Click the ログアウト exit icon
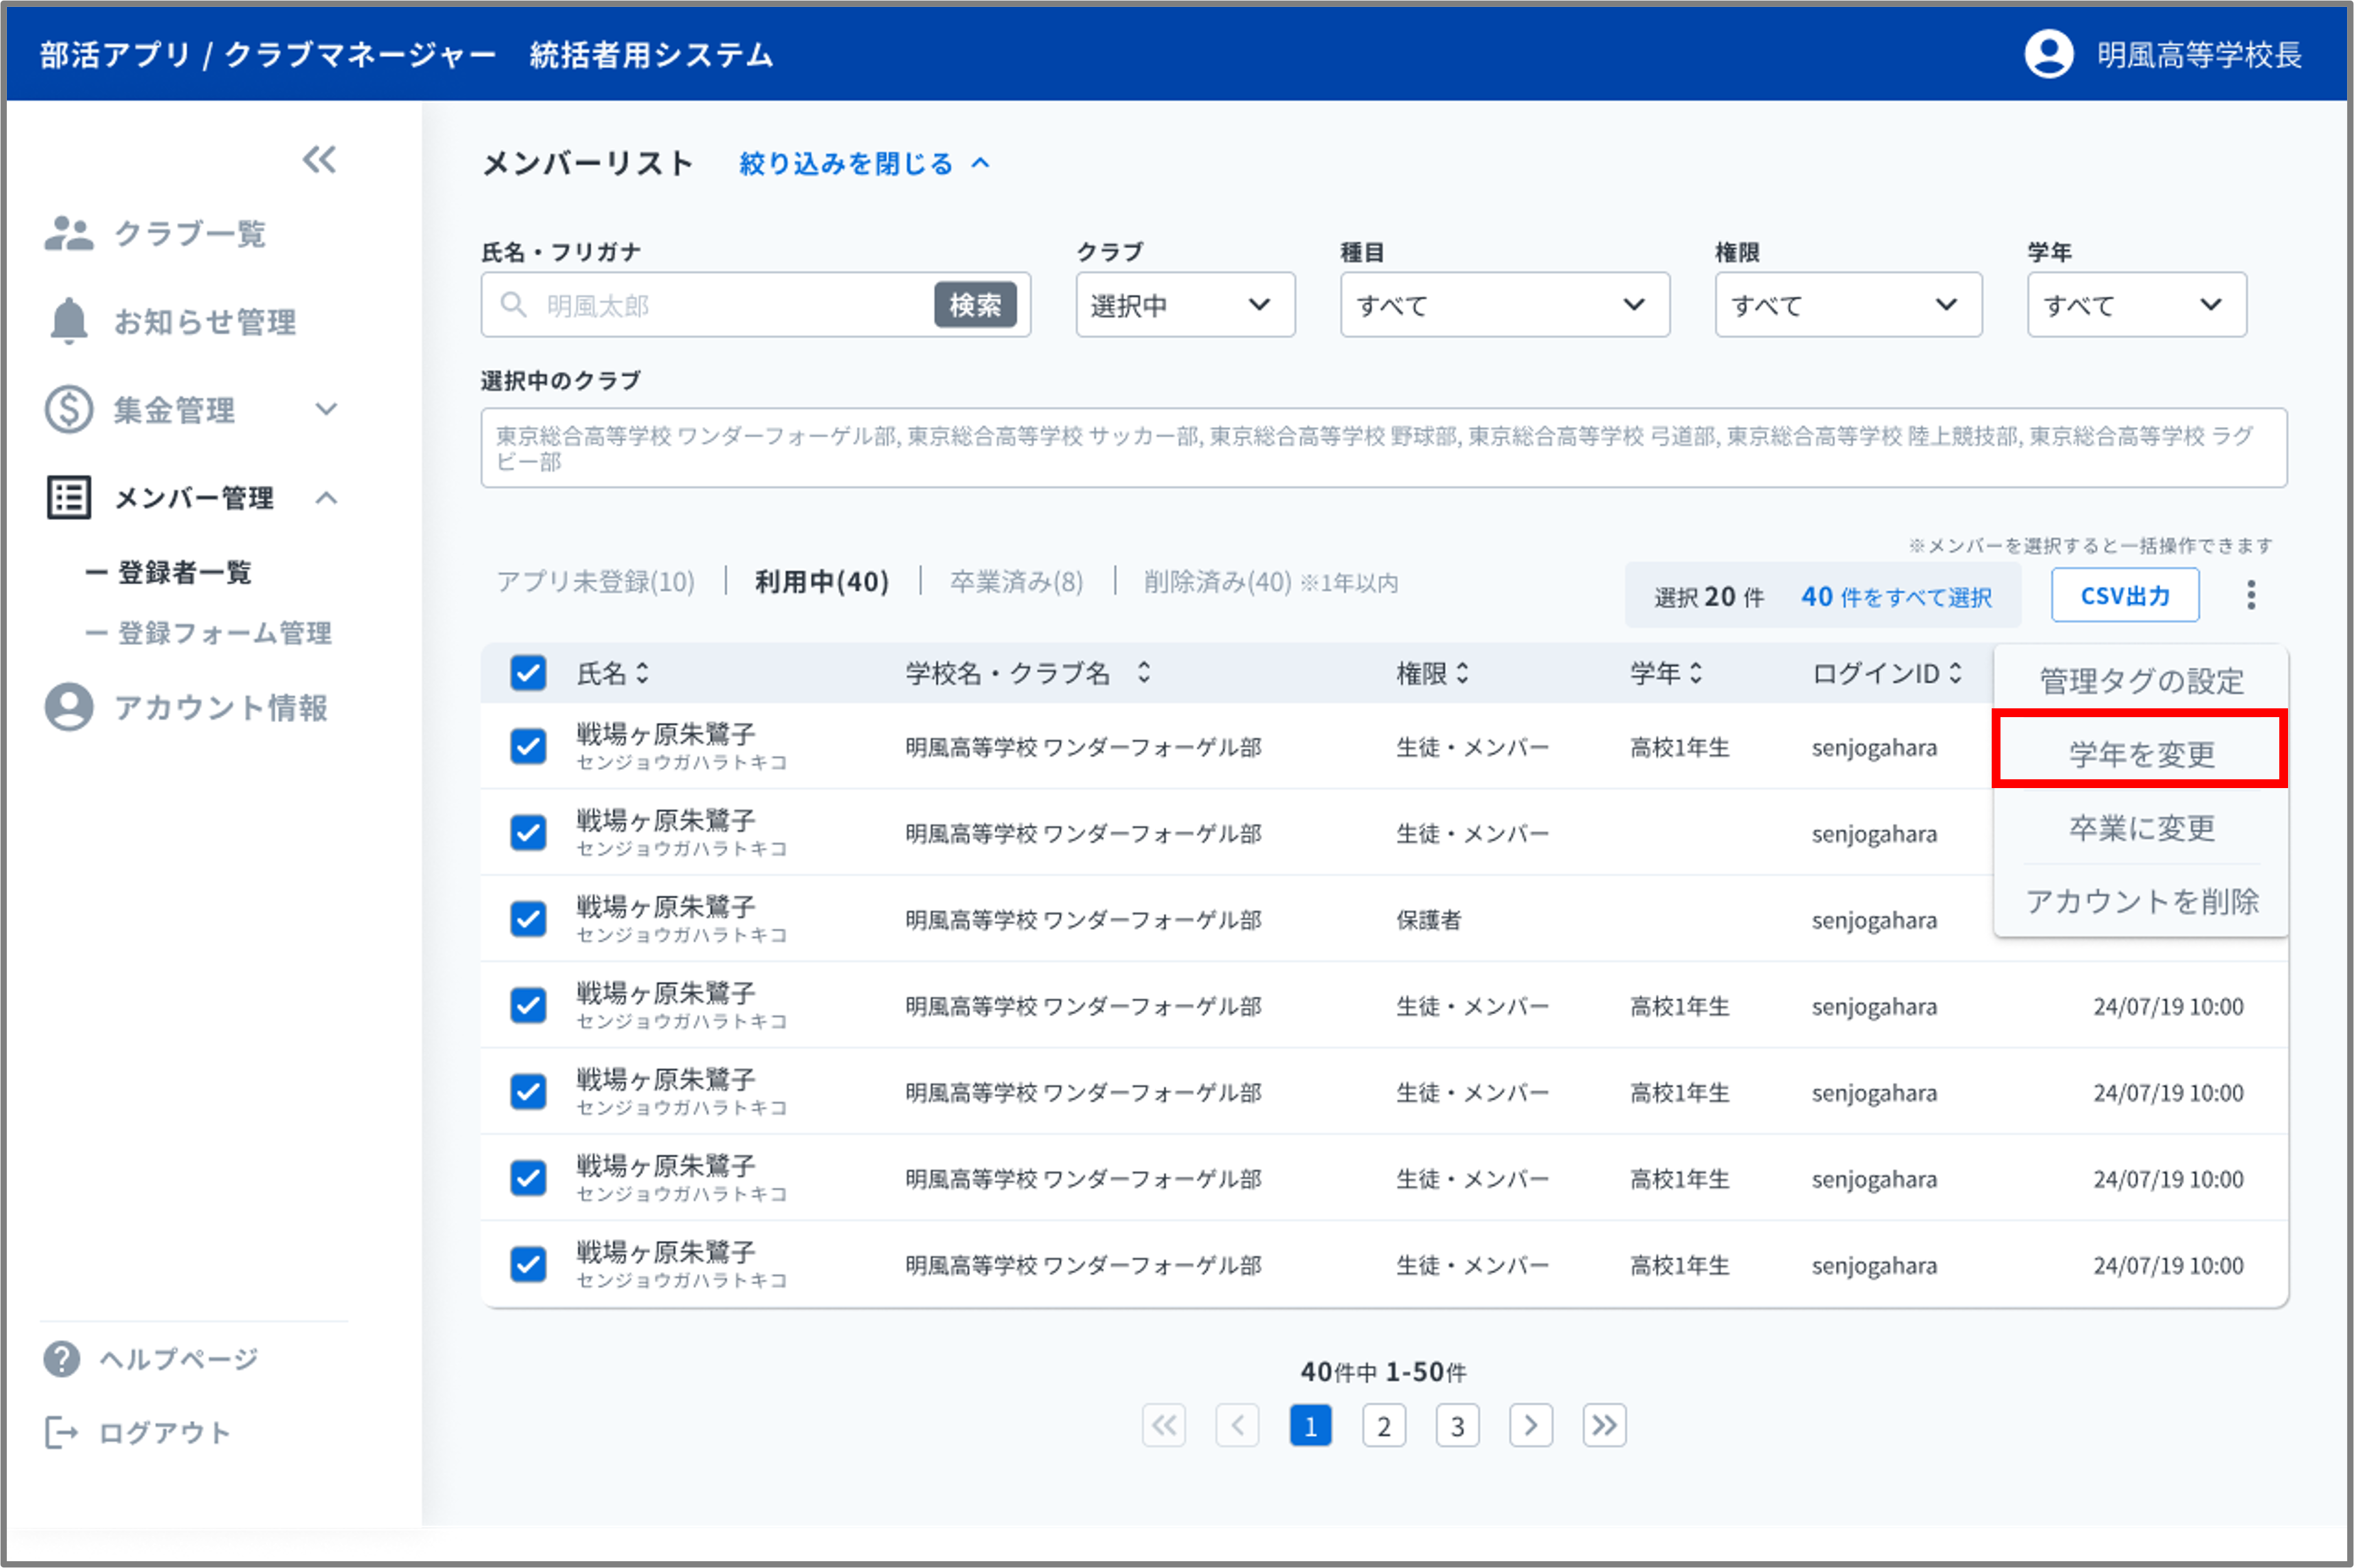This screenshot has height=1568, width=2354. click(61, 1432)
